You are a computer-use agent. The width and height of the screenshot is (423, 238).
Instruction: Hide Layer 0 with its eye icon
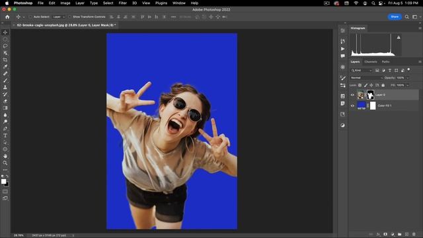point(352,95)
